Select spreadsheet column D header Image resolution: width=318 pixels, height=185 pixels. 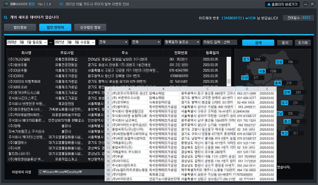click(247, 89)
